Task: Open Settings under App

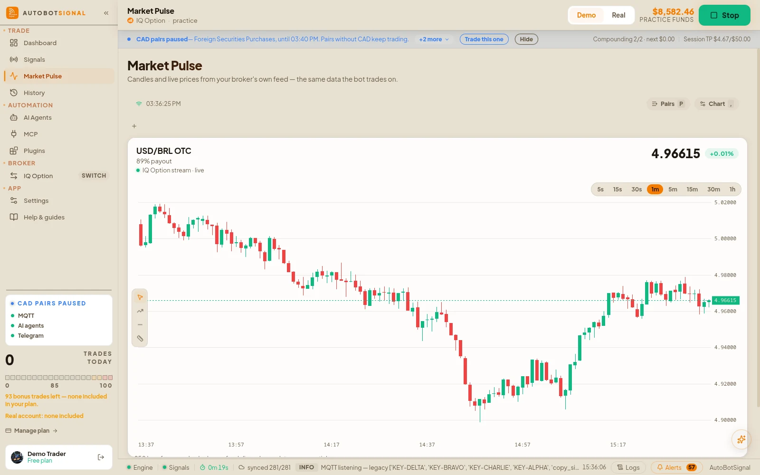Action: [x=59, y=200]
